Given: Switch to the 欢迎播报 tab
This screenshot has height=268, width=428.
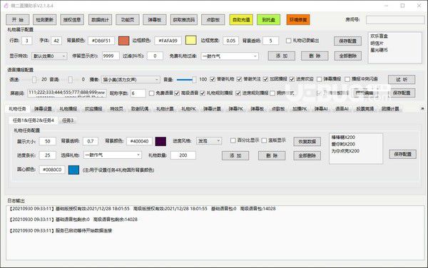Looking at the screenshot, I should tap(93, 109).
